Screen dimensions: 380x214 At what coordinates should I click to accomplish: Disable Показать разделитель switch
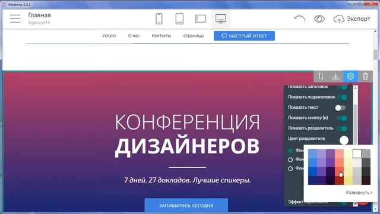point(342,128)
